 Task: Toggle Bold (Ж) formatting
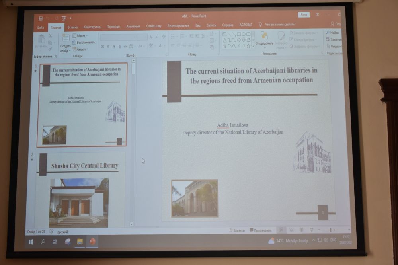(x=103, y=47)
